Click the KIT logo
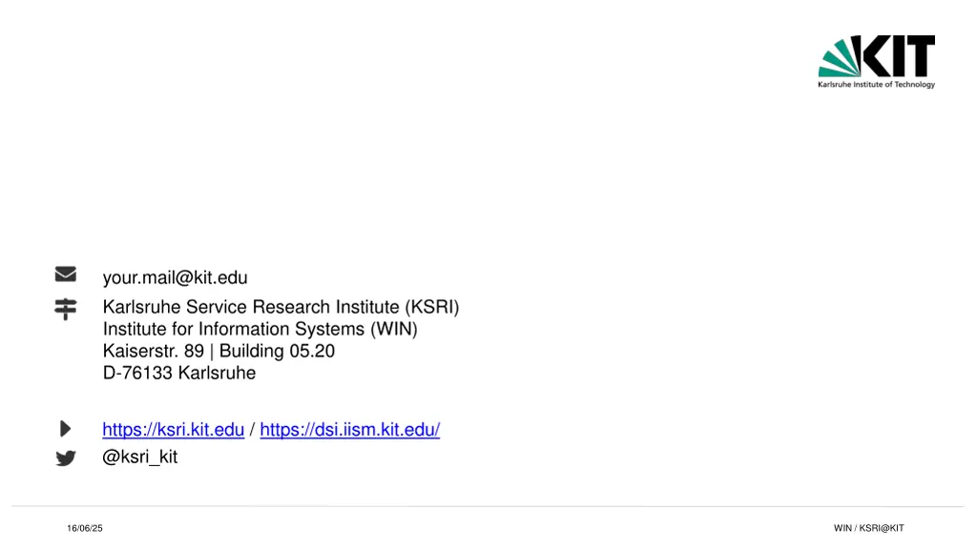 point(876,62)
